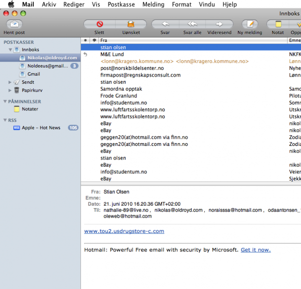Expand the Papirkurv trash folder
Screen dimensions: 301x289
10,90
